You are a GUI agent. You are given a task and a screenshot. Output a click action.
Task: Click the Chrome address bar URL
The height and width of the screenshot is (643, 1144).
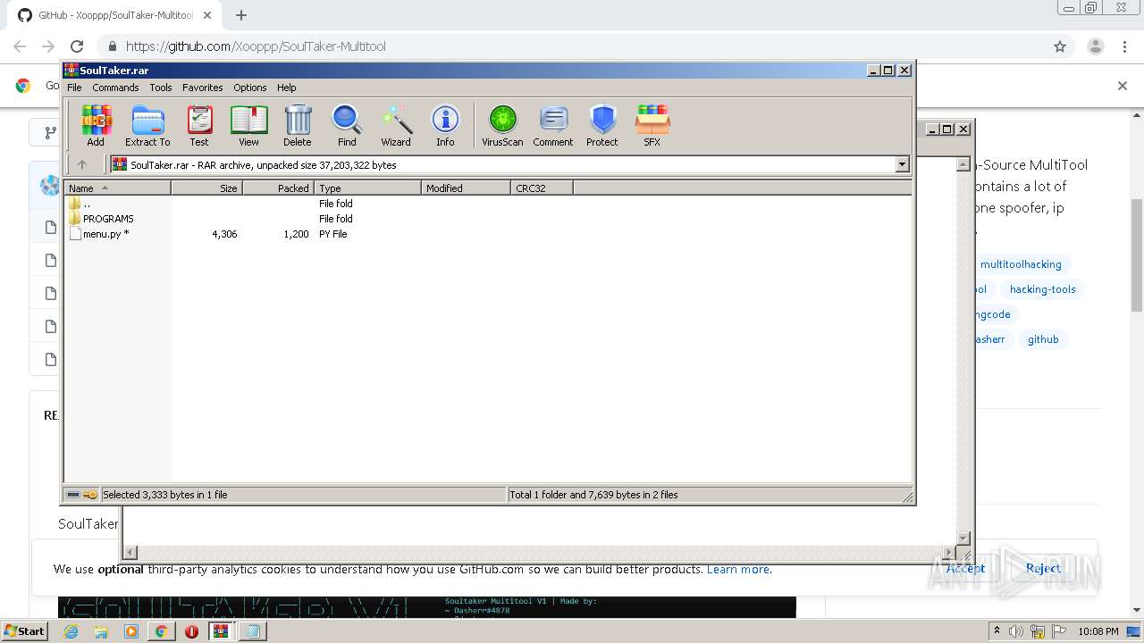[256, 46]
